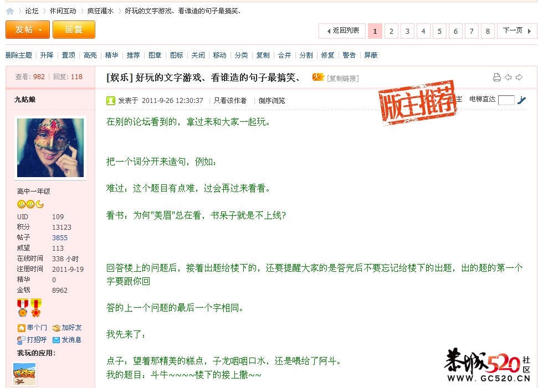Go to page 6

pos(455,31)
